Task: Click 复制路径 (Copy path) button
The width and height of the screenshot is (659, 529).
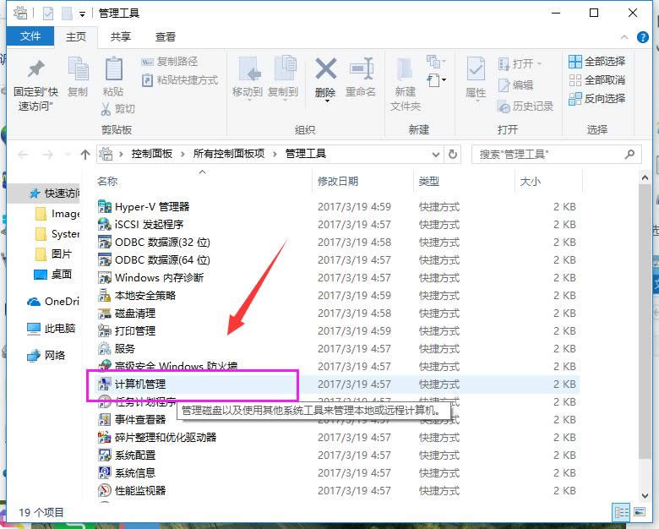Action: (x=169, y=62)
